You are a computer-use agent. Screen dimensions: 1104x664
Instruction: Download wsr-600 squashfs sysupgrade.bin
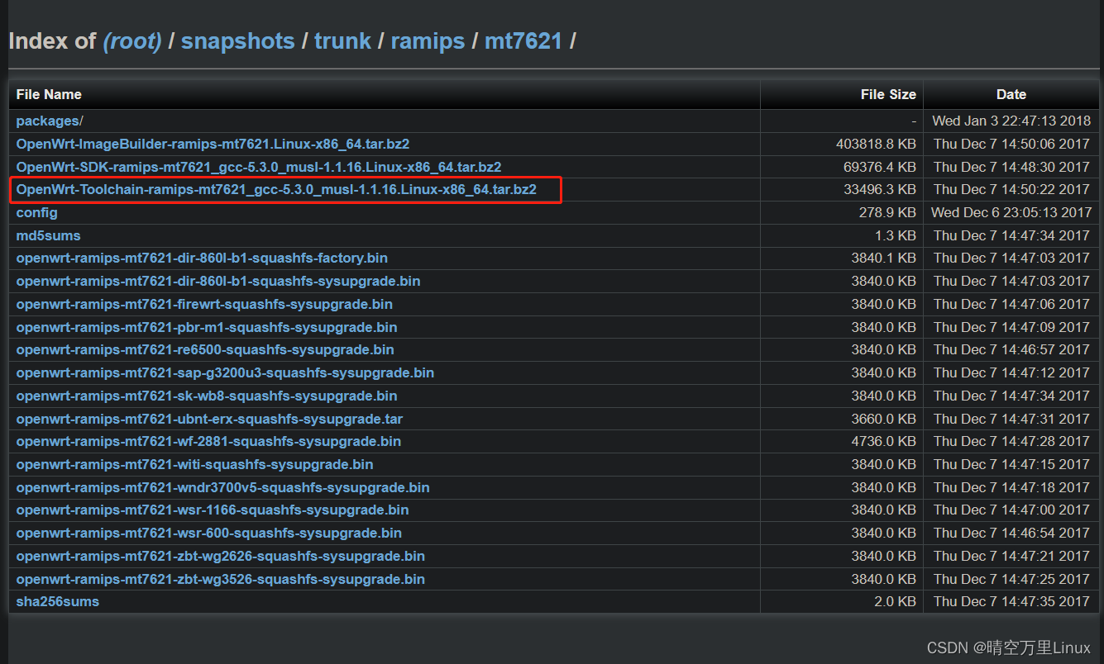pyautogui.click(x=208, y=533)
